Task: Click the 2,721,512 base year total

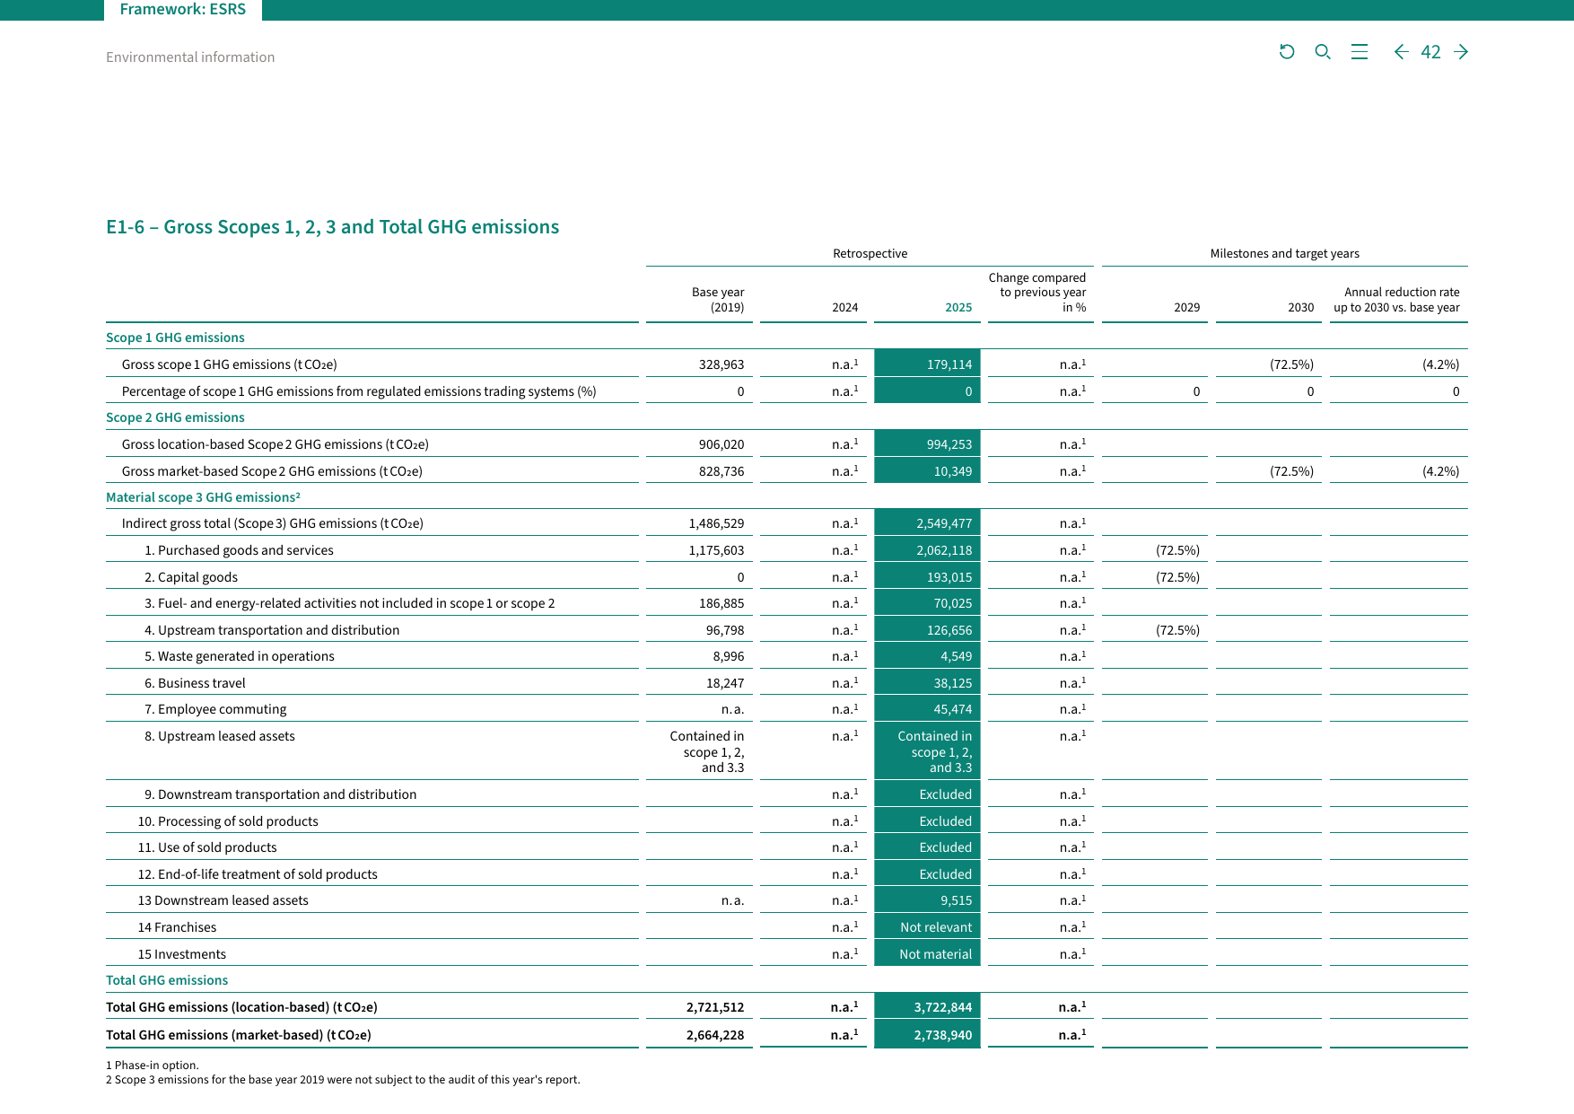Action: pyautogui.click(x=715, y=1007)
